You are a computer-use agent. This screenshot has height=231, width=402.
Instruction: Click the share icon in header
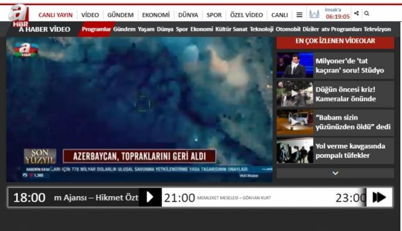pos(356,13)
